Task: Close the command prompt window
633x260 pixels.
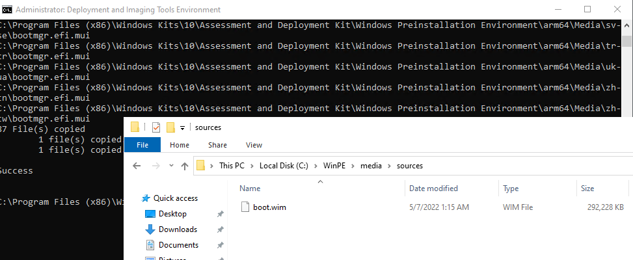Action: click(617, 9)
